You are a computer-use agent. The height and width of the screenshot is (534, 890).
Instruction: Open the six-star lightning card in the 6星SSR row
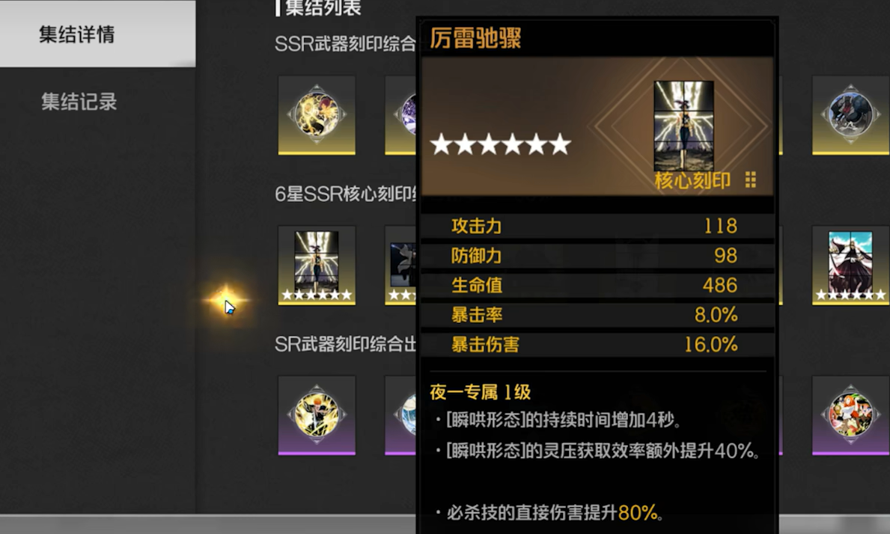coord(317,266)
